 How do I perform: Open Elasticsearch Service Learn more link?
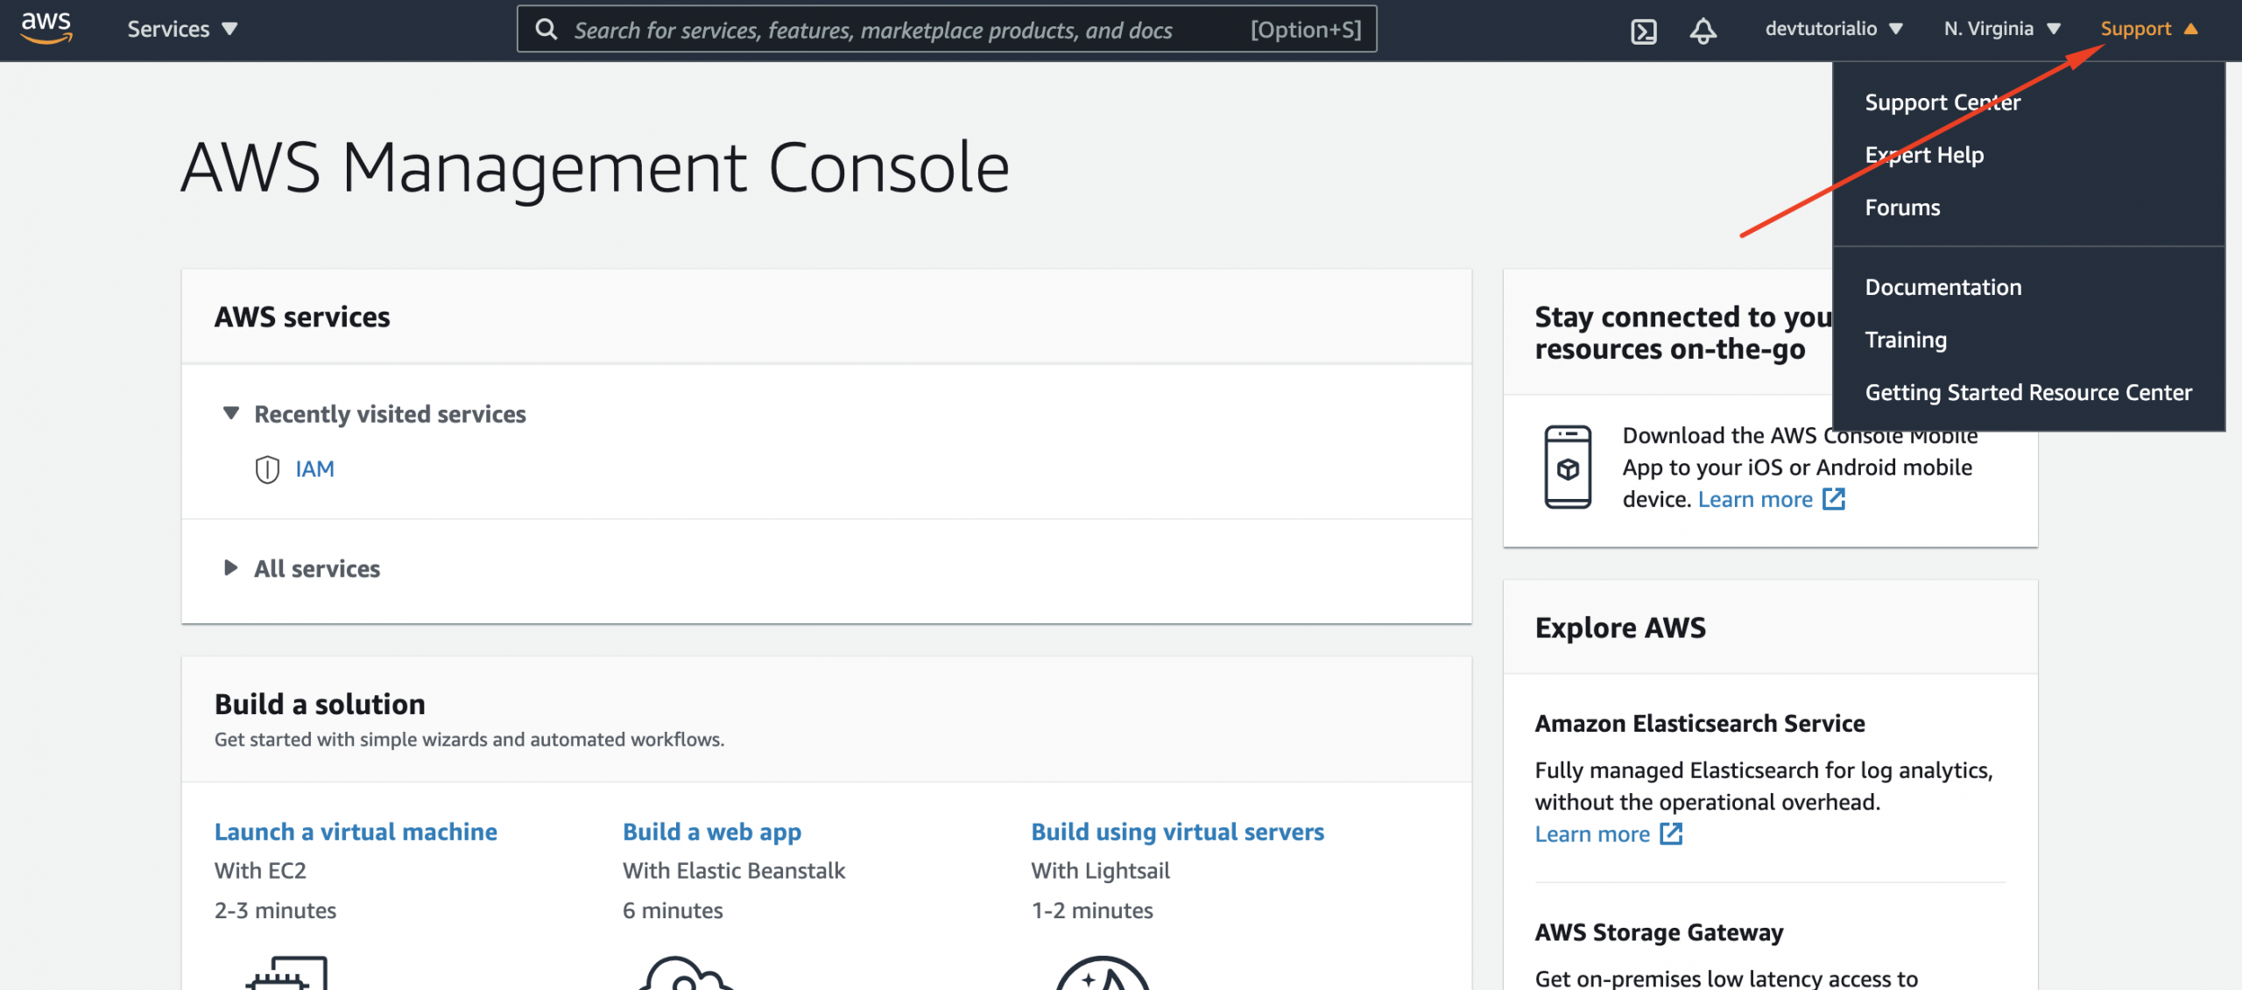pyautogui.click(x=1592, y=834)
